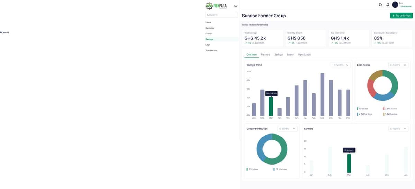Open the Loans tab

pyautogui.click(x=290, y=54)
